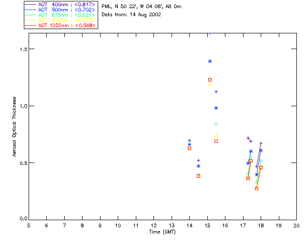Click the y-axis tick label 0.5
Image resolution: width=305 pixels, height=244 pixels.
pyautogui.click(x=23, y=163)
